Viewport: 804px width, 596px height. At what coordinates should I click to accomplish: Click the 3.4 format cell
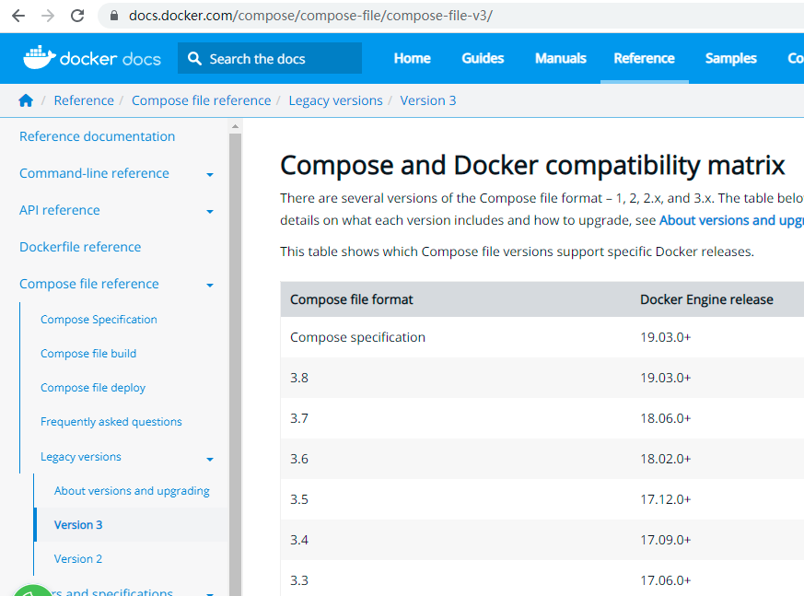(x=299, y=540)
